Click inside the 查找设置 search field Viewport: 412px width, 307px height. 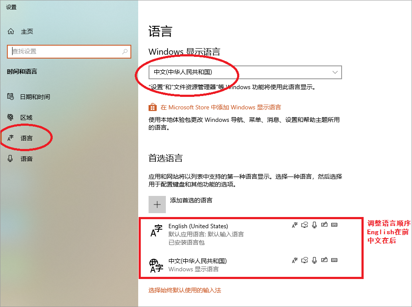click(65, 51)
